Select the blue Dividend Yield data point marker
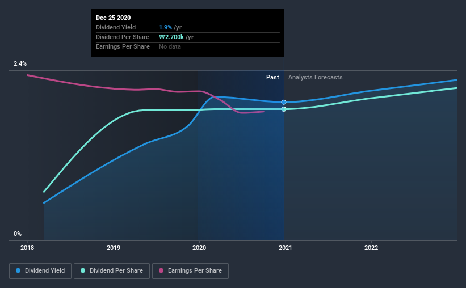This screenshot has width=466, height=288. [x=284, y=102]
